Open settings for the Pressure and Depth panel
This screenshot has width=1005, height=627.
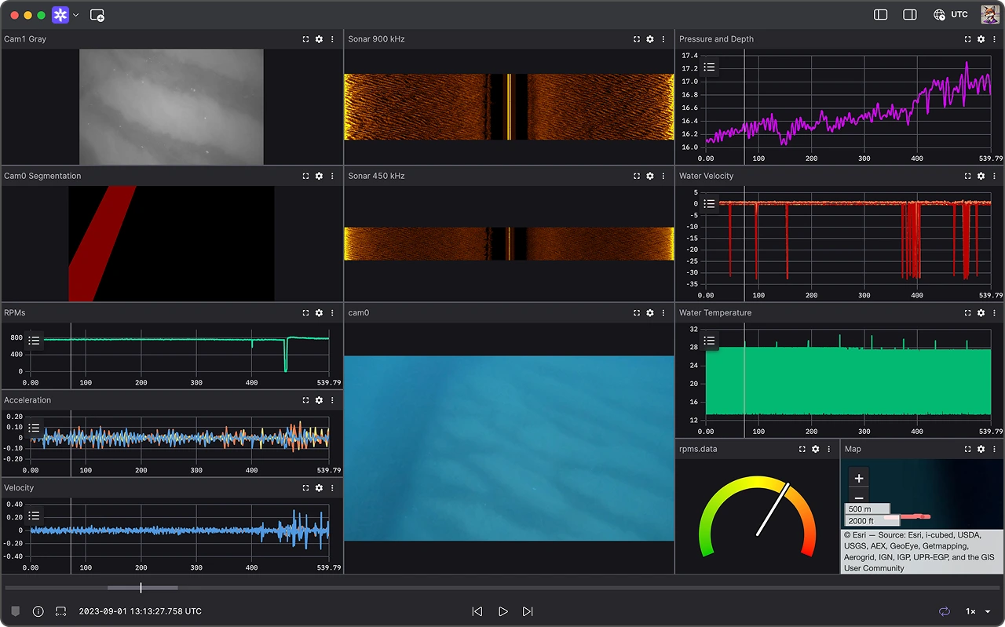tap(980, 38)
